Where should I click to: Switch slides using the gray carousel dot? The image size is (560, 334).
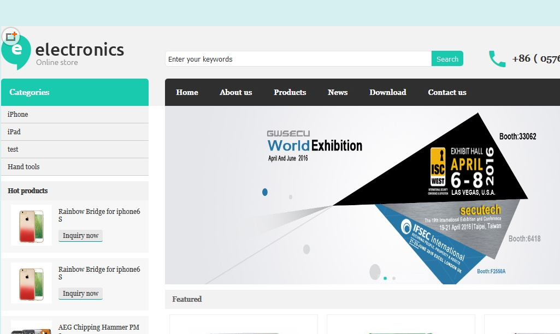click(394, 278)
